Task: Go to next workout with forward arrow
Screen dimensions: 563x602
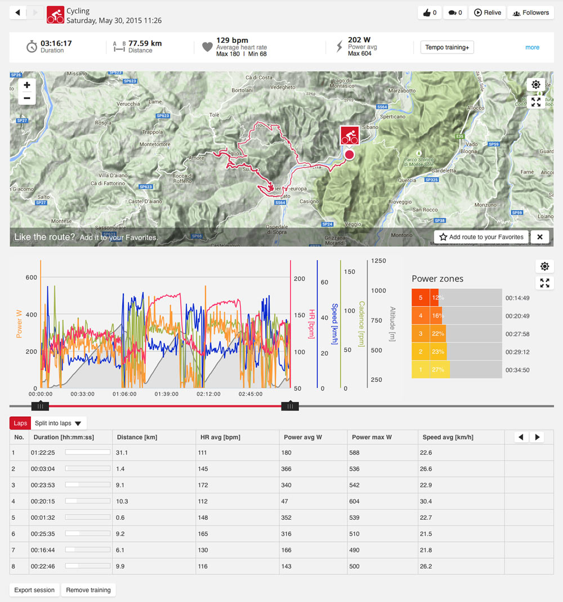Action: [x=35, y=12]
